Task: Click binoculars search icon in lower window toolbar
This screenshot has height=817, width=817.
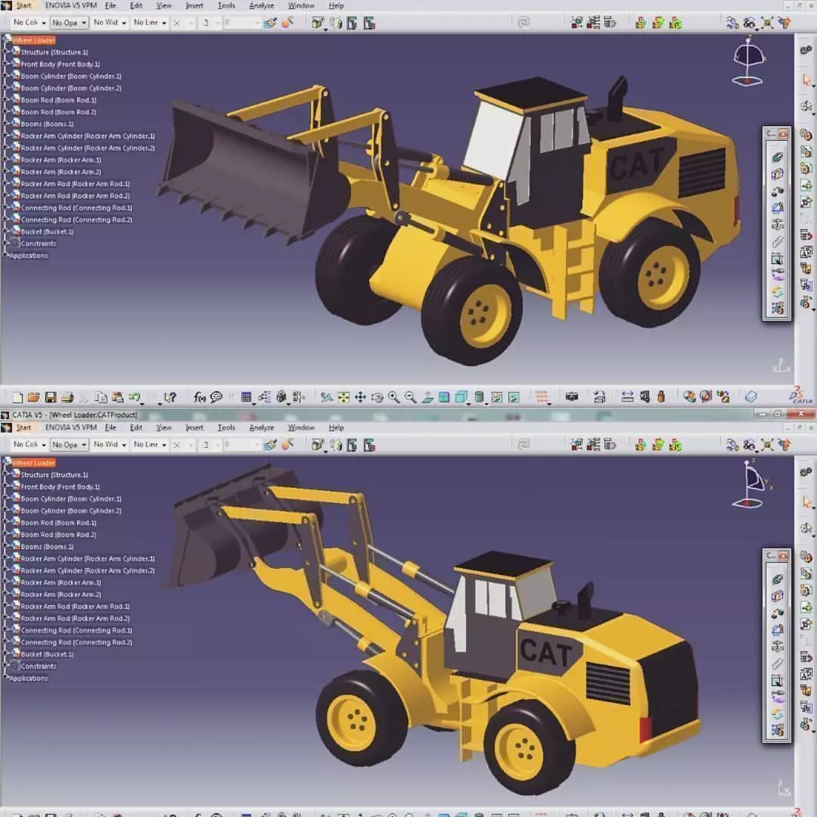Action: (x=749, y=445)
